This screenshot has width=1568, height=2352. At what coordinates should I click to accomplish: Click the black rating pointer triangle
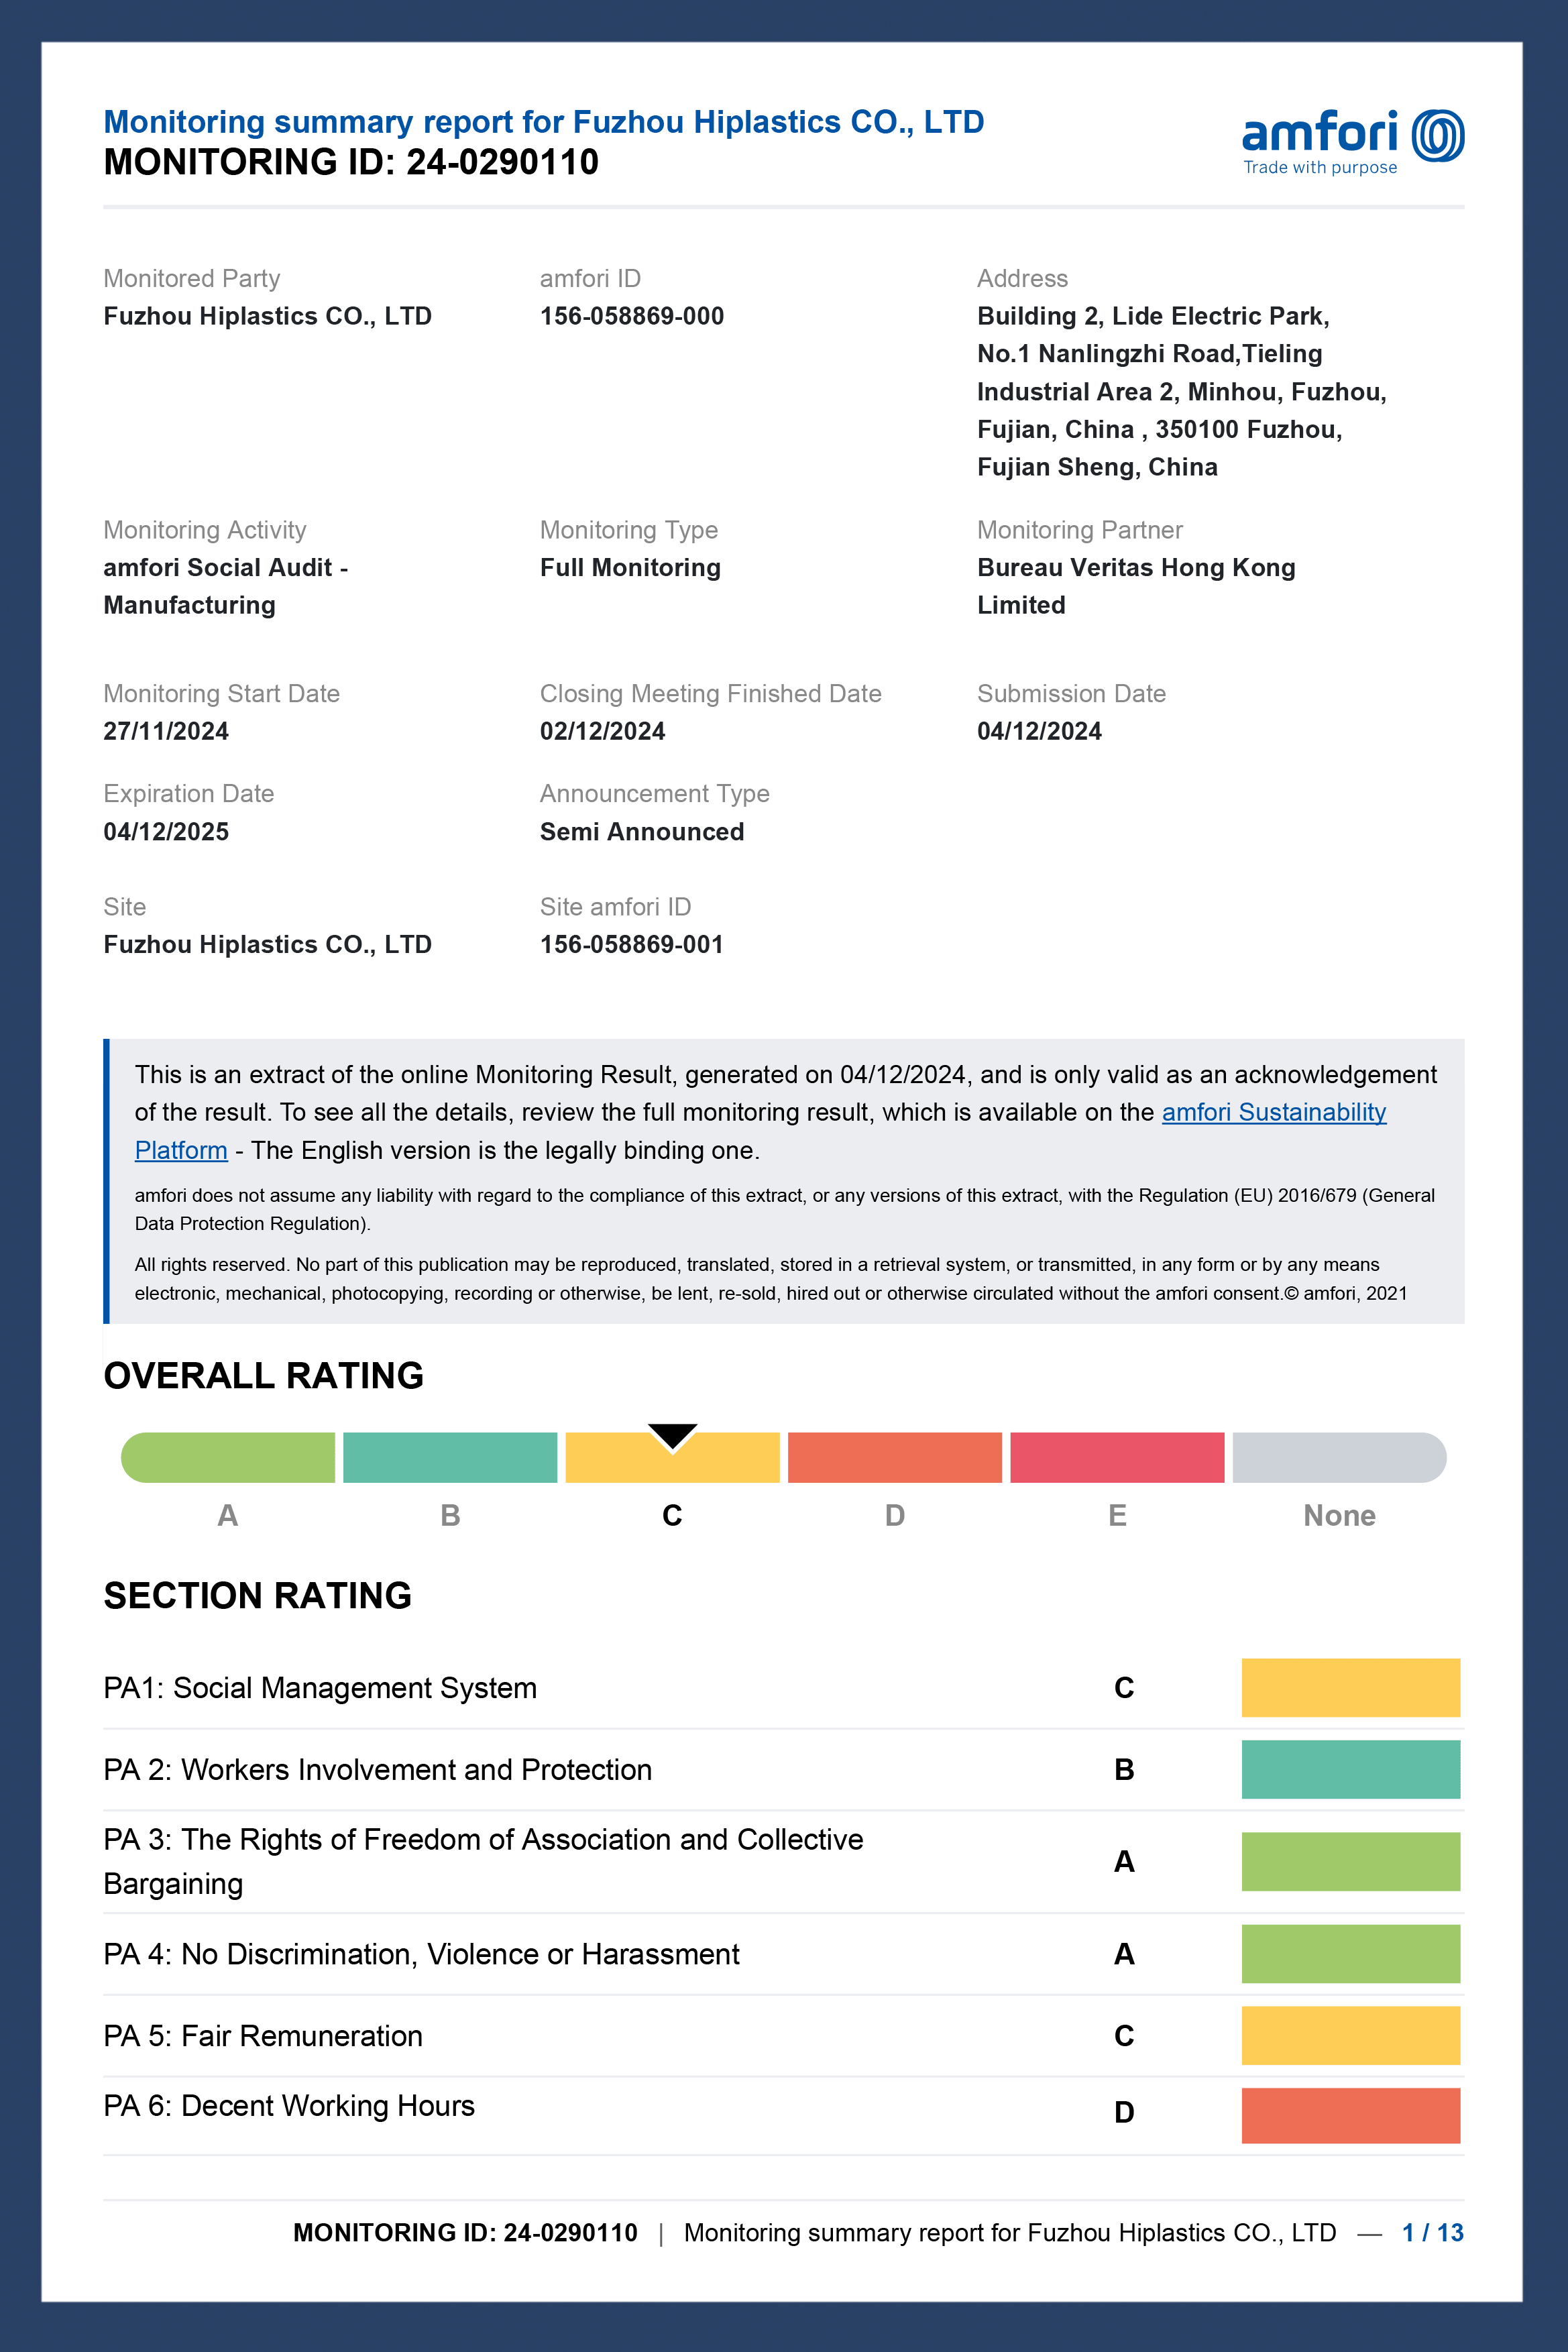(x=672, y=1436)
